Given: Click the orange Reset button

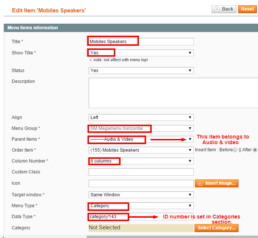Looking at the screenshot, I should pyautogui.click(x=247, y=9).
